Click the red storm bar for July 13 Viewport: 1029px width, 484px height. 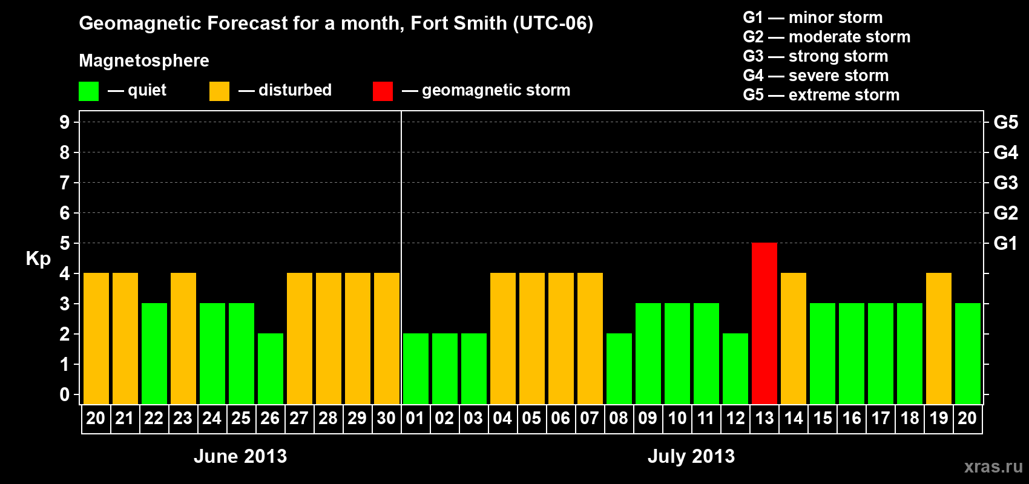[x=764, y=323]
